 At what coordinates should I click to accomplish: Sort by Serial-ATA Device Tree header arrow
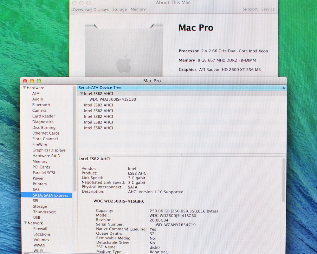[x=284, y=88]
